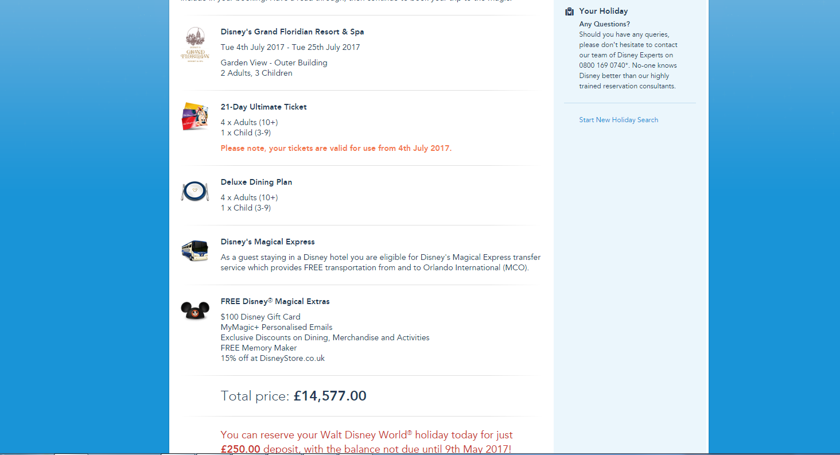Click the Orlando International (MCO) transfer text

pos(476,268)
